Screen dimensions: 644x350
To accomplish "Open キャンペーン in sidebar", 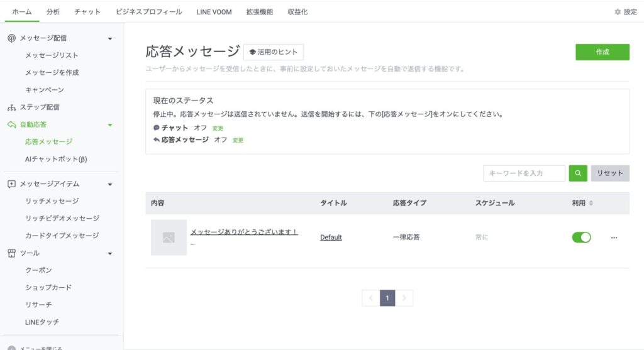I will (45, 90).
